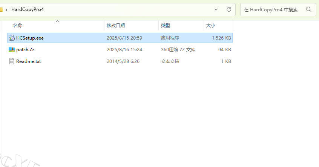This screenshot has height=167, width=319.
Task: Sort files by 大小 column
Action: (210, 25)
